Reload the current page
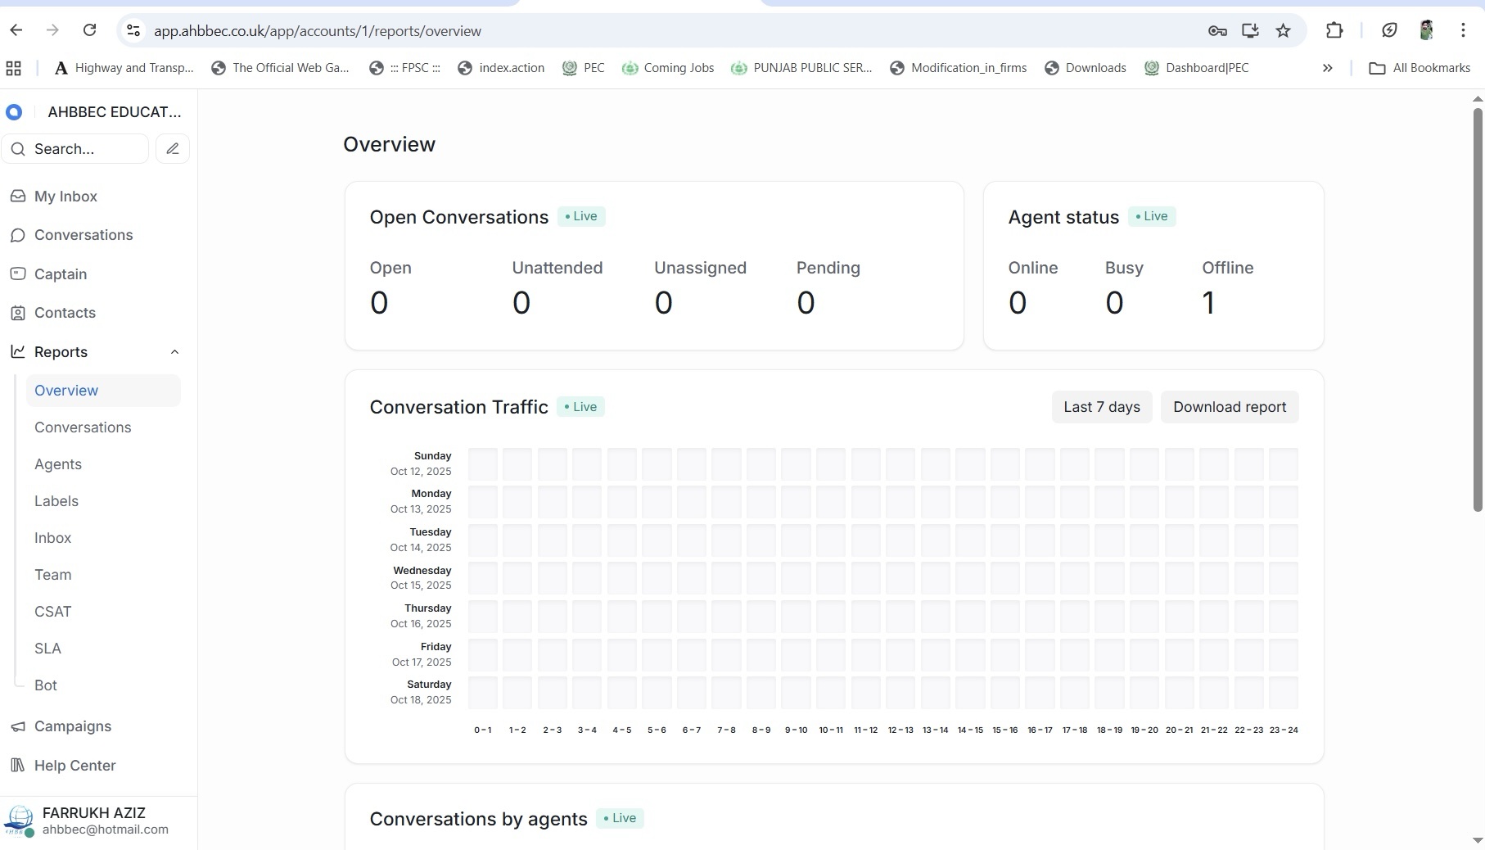 [90, 31]
